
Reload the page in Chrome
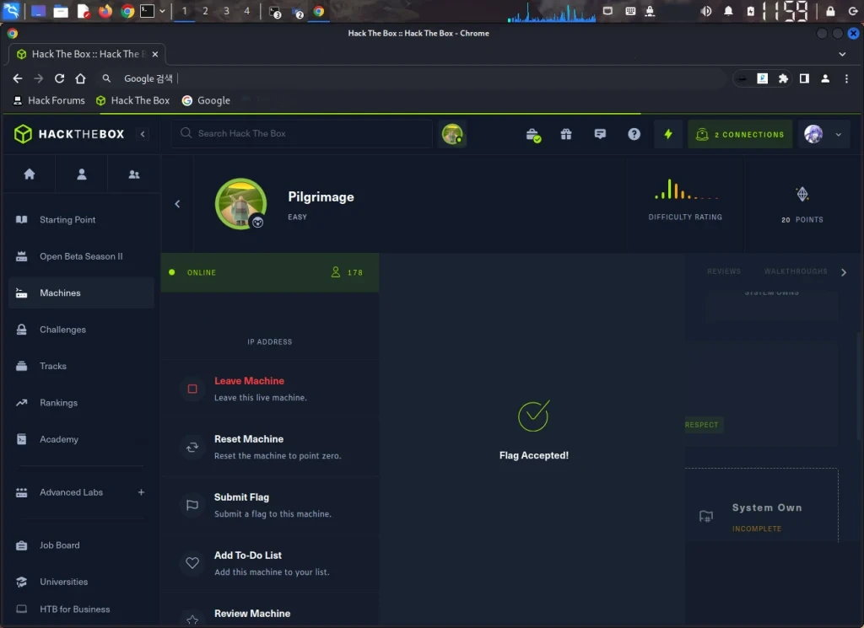[x=60, y=78]
